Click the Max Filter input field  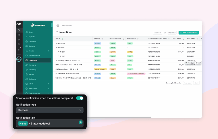pos(172,33)
